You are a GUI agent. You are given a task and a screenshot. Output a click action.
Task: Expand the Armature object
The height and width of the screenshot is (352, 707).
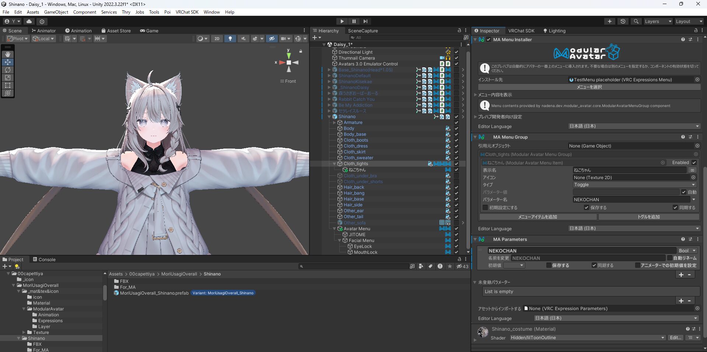tap(335, 122)
